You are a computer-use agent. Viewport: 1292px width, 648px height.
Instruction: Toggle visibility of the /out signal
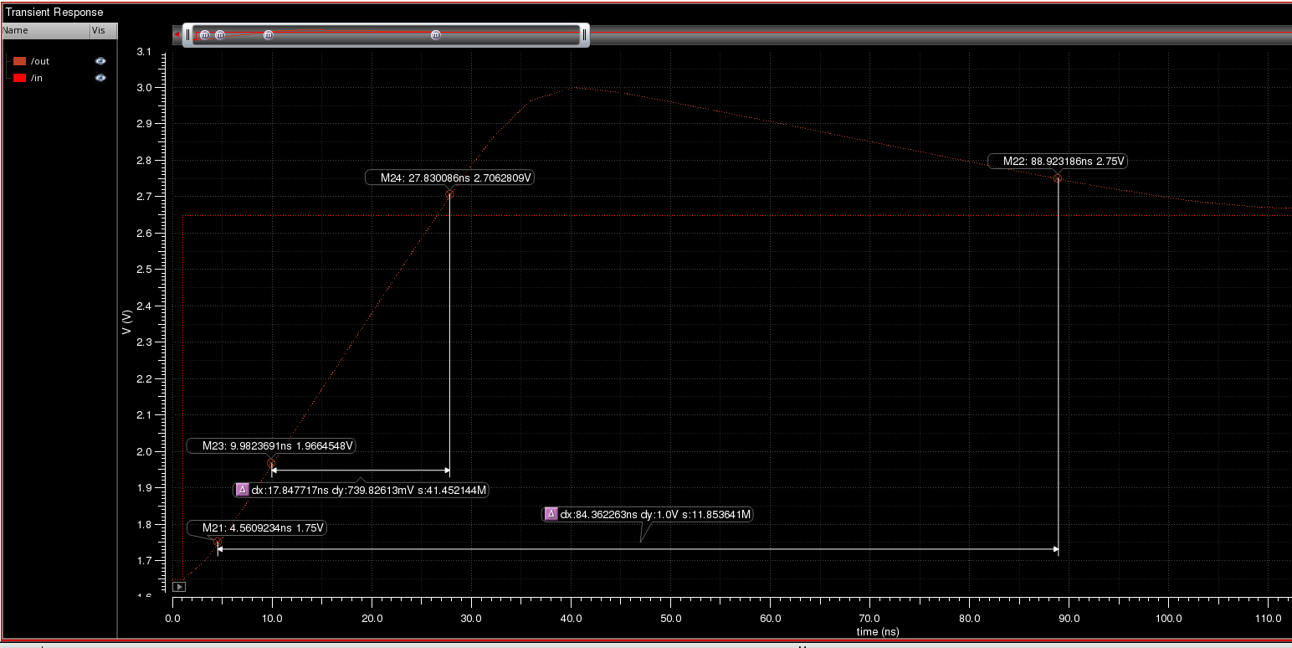tap(100, 61)
